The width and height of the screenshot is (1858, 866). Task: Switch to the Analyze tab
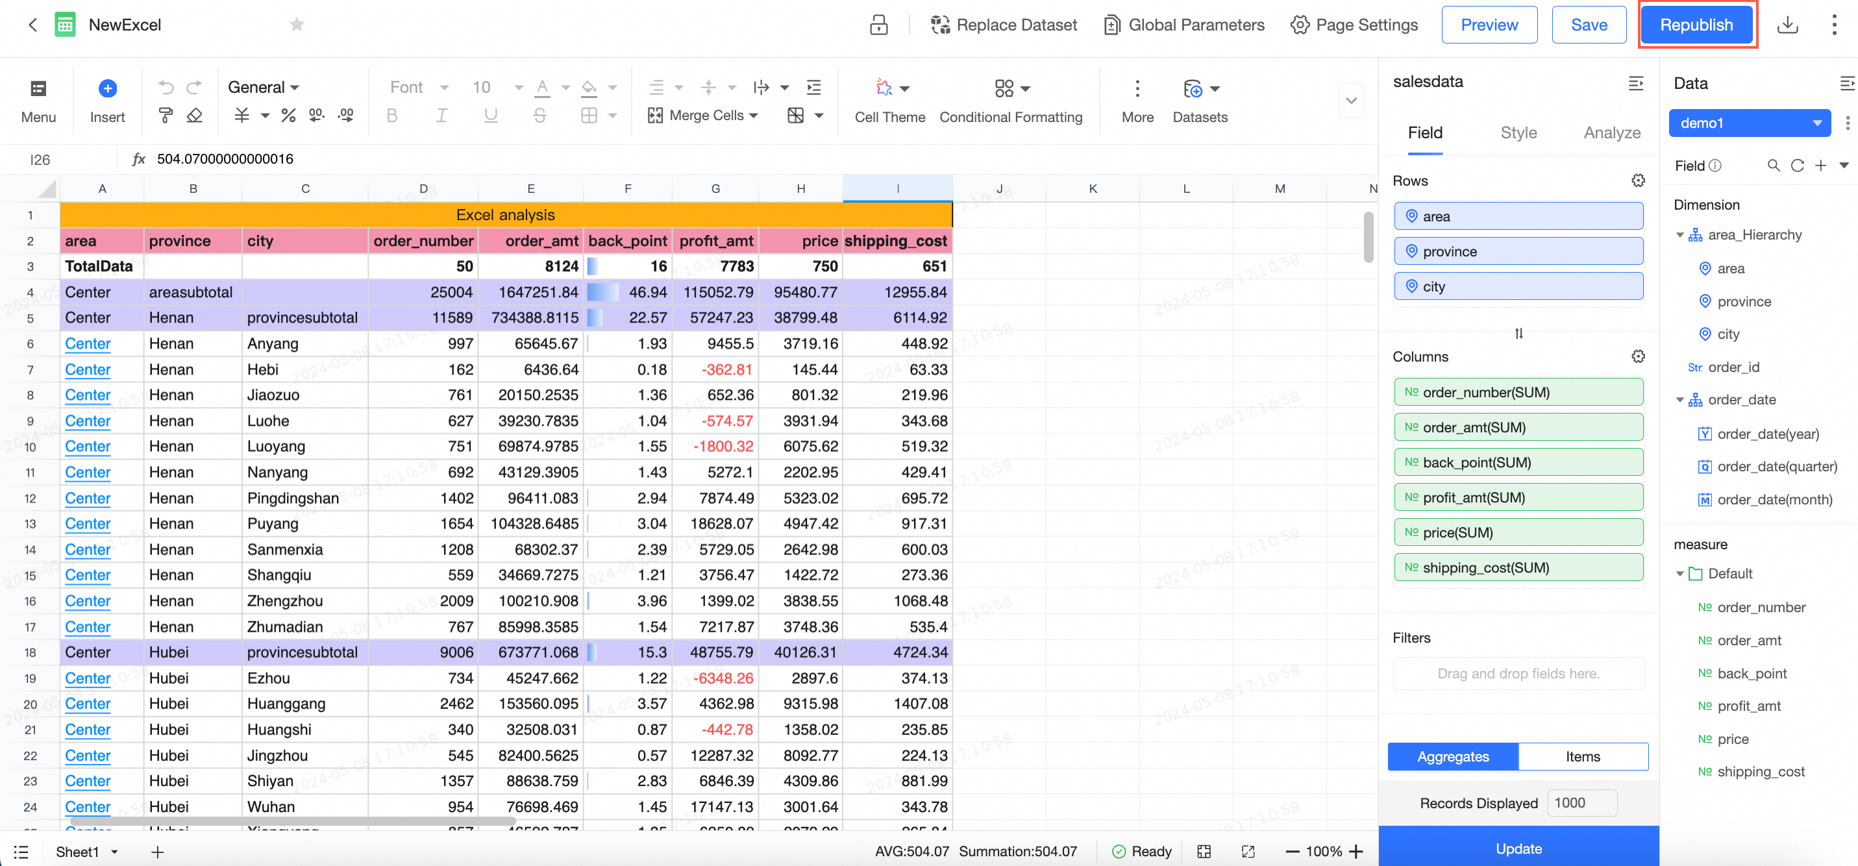pyautogui.click(x=1611, y=132)
